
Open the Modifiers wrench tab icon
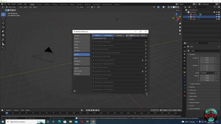coord(184,76)
